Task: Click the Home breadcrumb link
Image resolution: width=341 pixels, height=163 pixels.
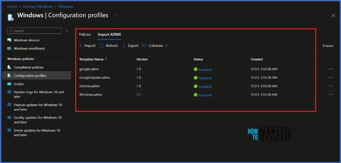Action: point(12,7)
